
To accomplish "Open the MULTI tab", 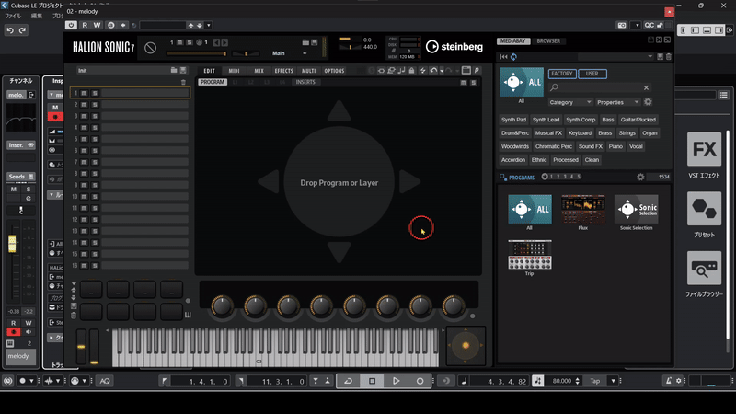I will (x=308, y=71).
